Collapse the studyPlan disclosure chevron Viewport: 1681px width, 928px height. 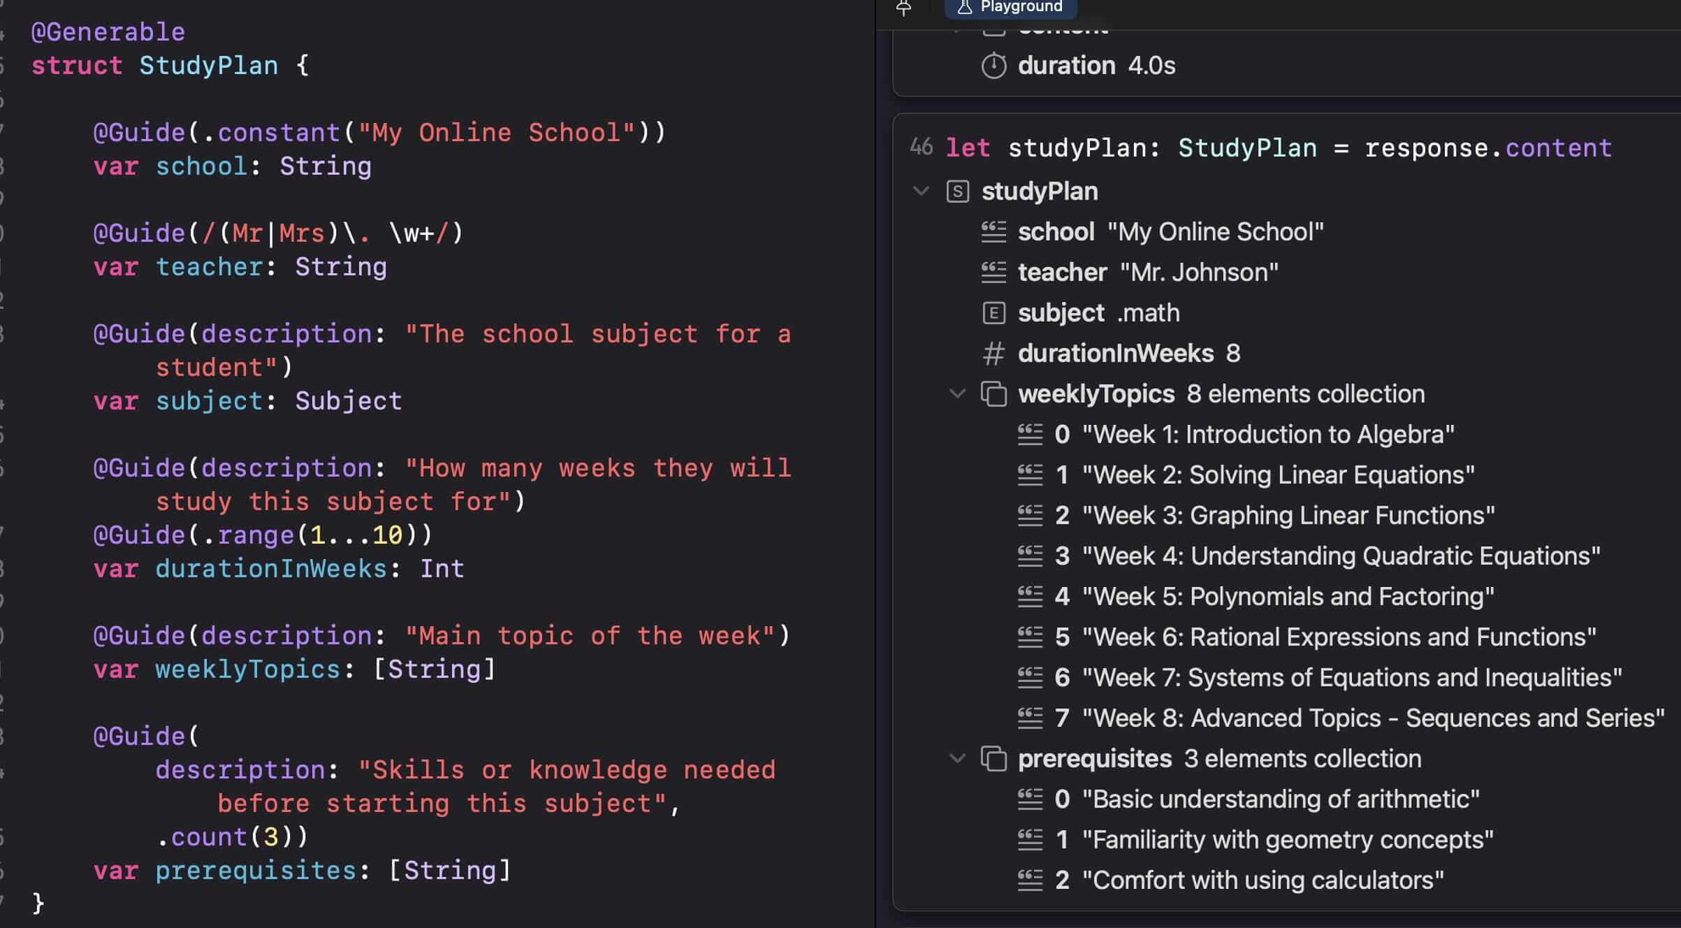click(x=921, y=191)
